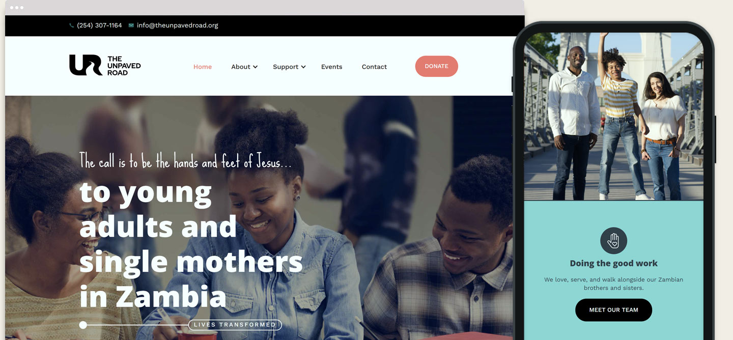Click the Doing the good work heading

[613, 263]
